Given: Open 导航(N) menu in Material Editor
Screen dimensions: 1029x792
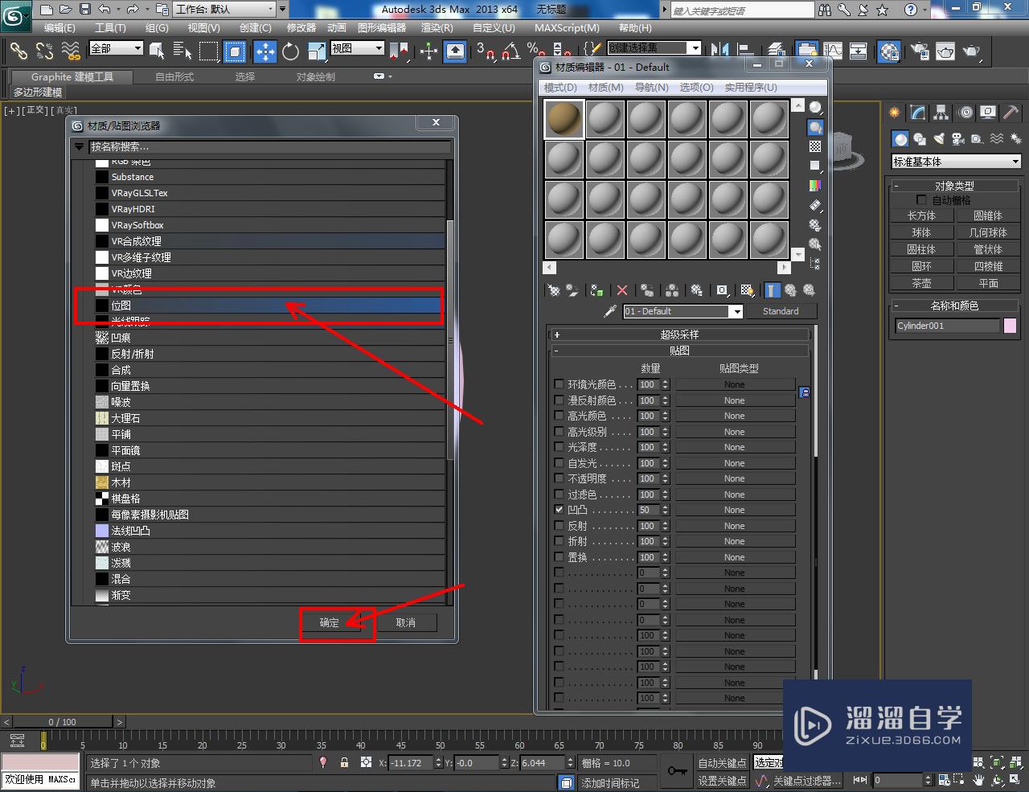Looking at the screenshot, I should tap(651, 87).
